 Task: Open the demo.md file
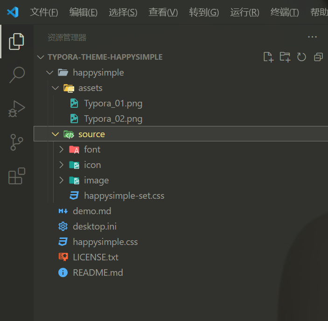pyautogui.click(x=92, y=211)
